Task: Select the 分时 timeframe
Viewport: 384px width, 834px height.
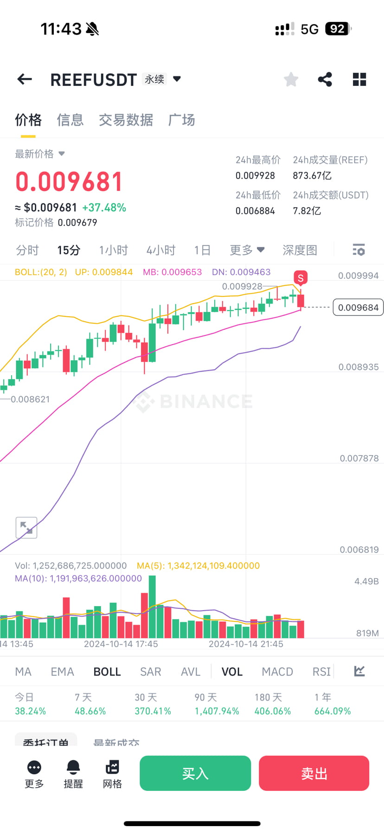Action: click(x=27, y=250)
